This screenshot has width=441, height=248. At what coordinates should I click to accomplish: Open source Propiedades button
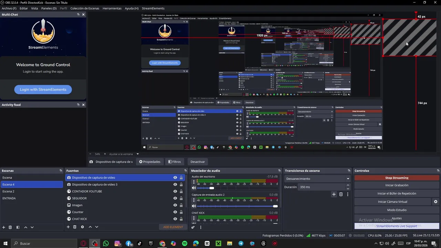(x=150, y=162)
